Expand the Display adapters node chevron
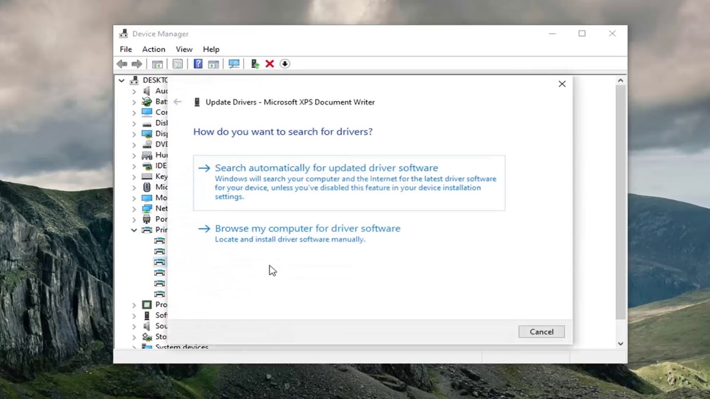The image size is (710, 399). coord(134,134)
